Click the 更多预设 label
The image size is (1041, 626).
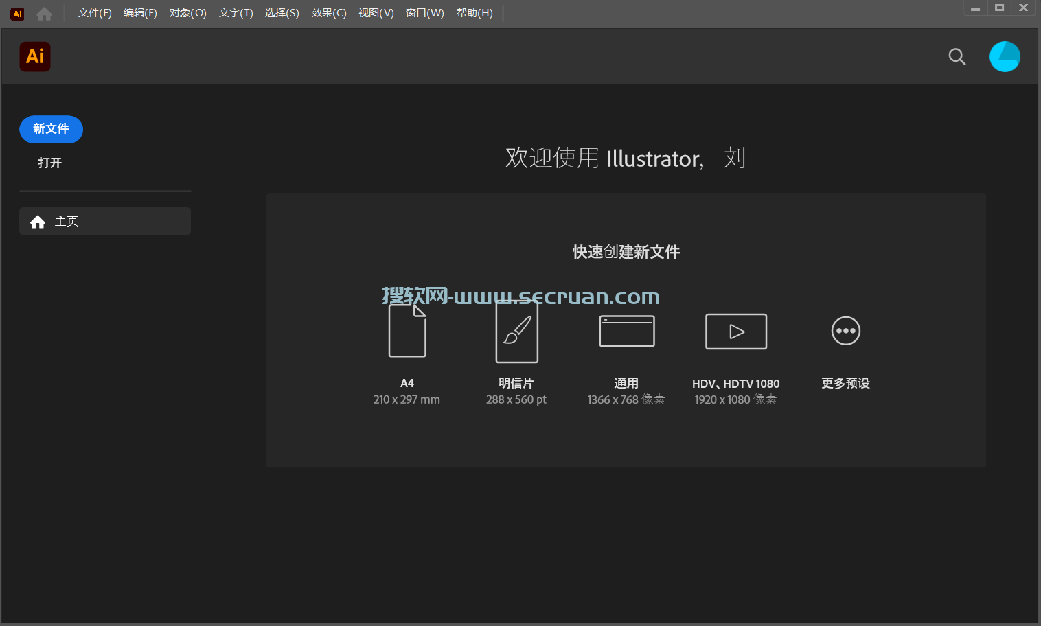pos(846,383)
